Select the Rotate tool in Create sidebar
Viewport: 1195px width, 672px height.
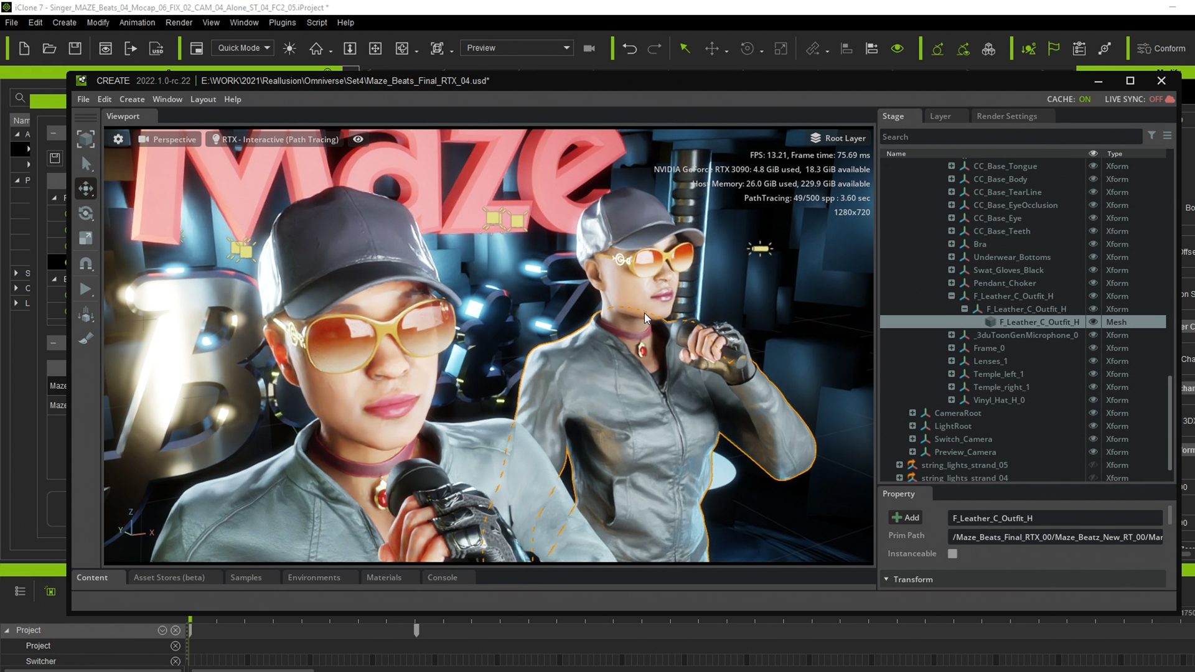pos(86,213)
